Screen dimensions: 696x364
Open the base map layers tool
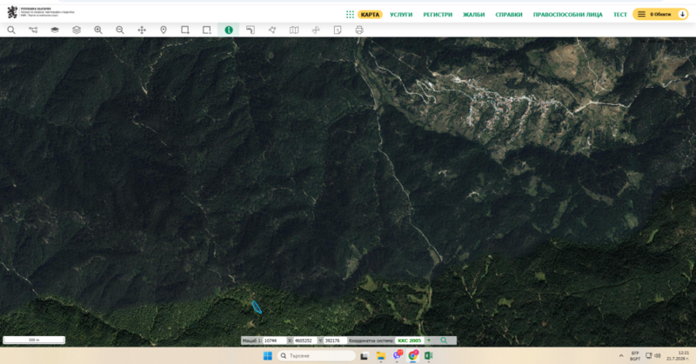tap(55, 30)
